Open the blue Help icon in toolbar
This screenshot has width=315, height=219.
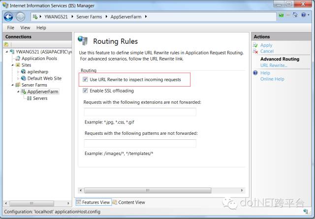[x=303, y=15]
